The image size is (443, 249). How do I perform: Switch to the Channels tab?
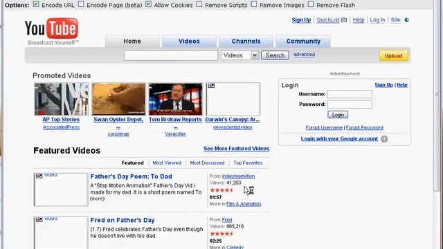(x=246, y=41)
